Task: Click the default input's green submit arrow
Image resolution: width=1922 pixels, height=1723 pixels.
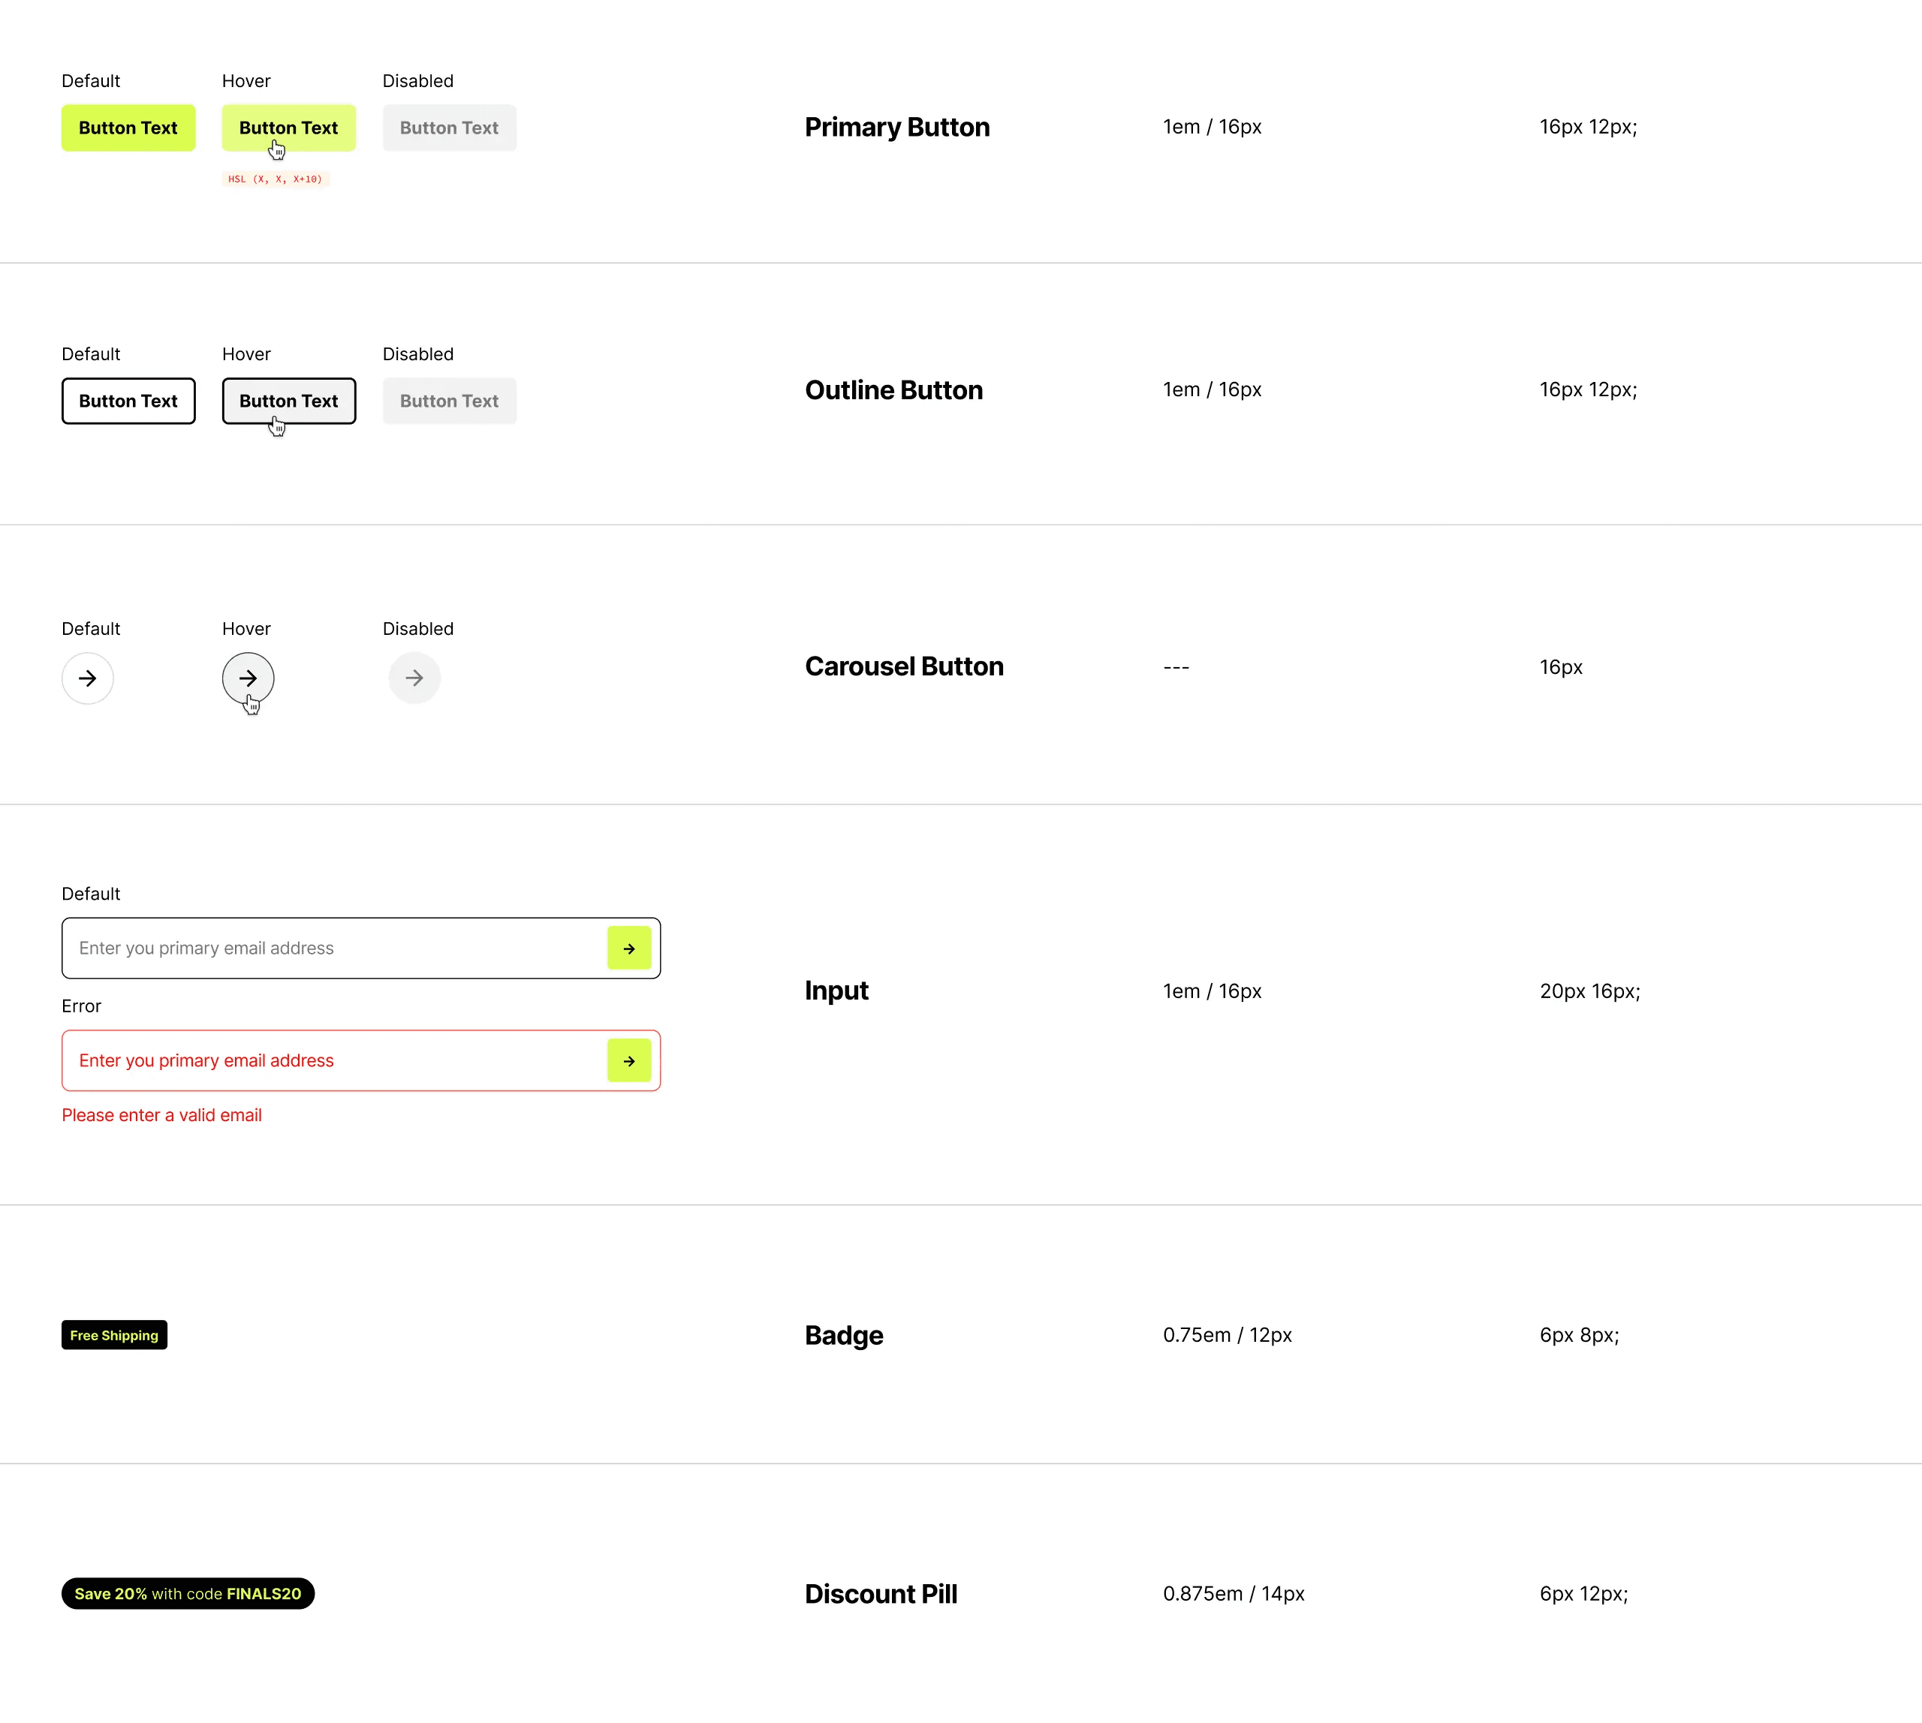Action: (x=629, y=948)
